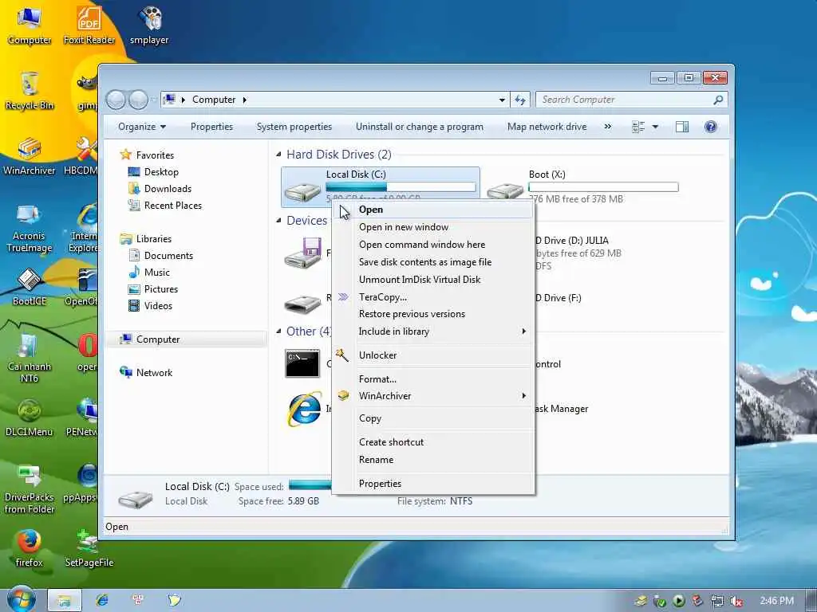
Task: Choose Format... from context menu
Action: 432,379
